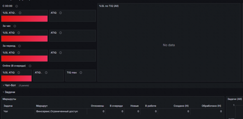Click the red %SL ATiQ bar under За период
The width and height of the screenshot is (243, 119).
coord(24,59)
